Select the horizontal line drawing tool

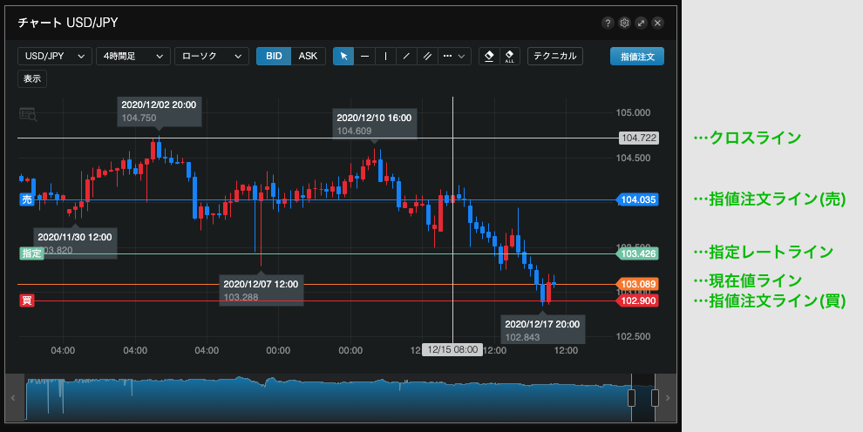[x=364, y=56]
